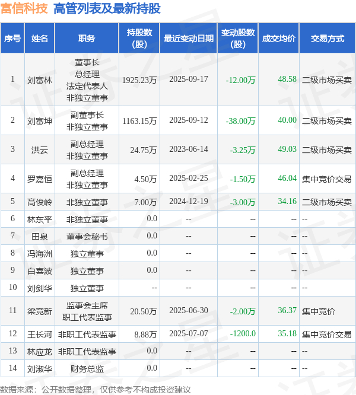The height and width of the screenshot is (395, 356).
Task: Click holdings value 4.50万
Action: pyautogui.click(x=145, y=179)
